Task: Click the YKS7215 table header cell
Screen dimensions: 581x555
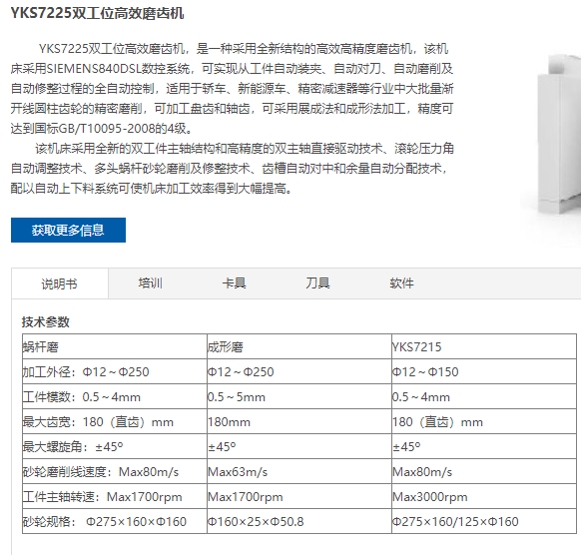Action: [484, 346]
